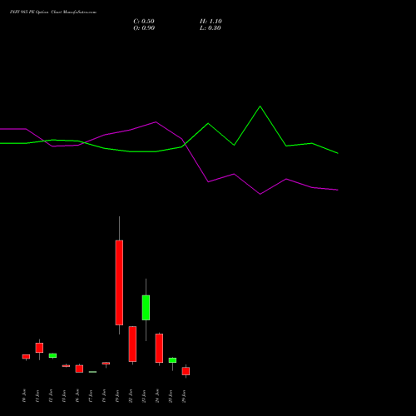The image size is (416, 416).
Task: Click the open value O: 0.90
Action: point(144,28)
